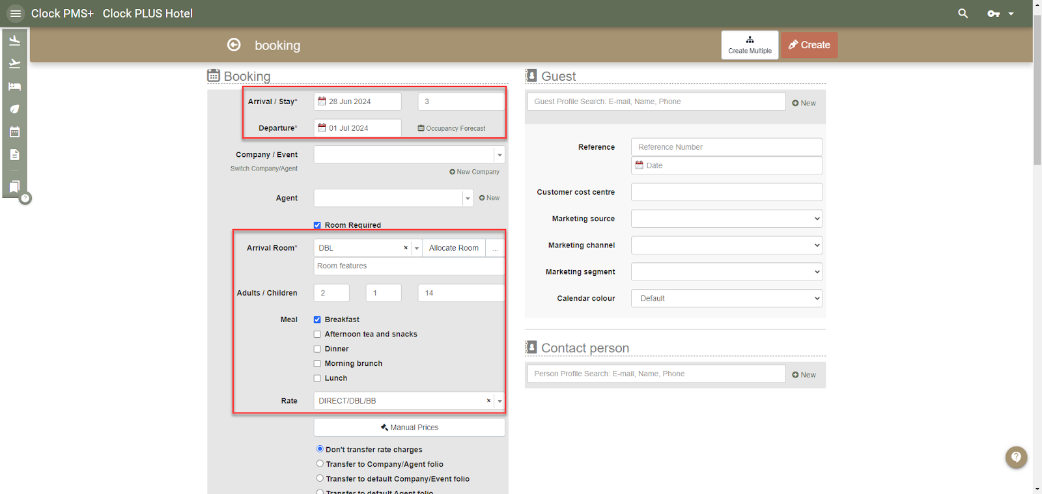Click the Occupancy Forecast link
Screen dimensions: 1042x494
click(x=452, y=128)
